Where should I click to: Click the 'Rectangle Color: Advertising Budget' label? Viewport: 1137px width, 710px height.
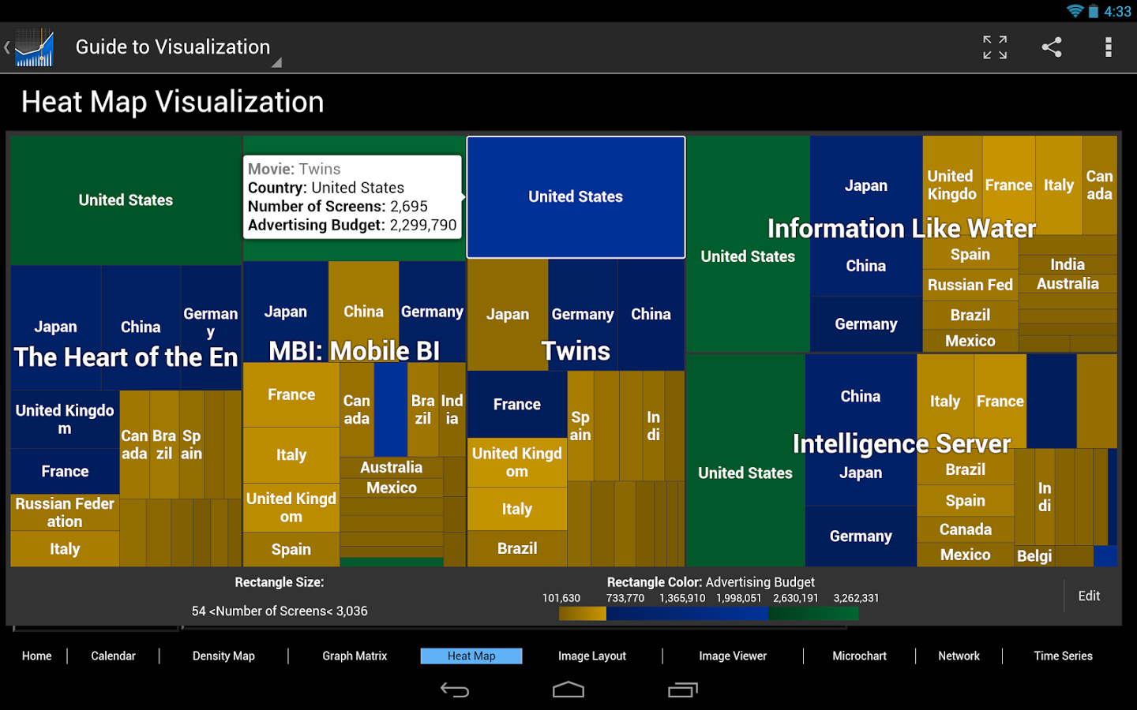[x=711, y=582]
